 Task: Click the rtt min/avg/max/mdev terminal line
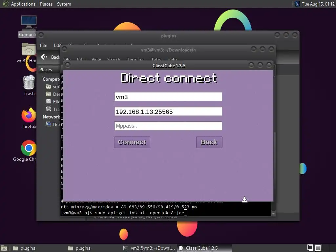pos(129,207)
